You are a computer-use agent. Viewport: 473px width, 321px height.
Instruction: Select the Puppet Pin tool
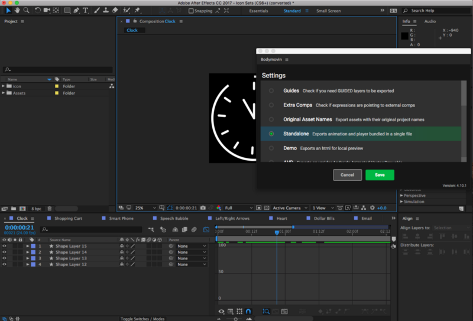coord(138,11)
